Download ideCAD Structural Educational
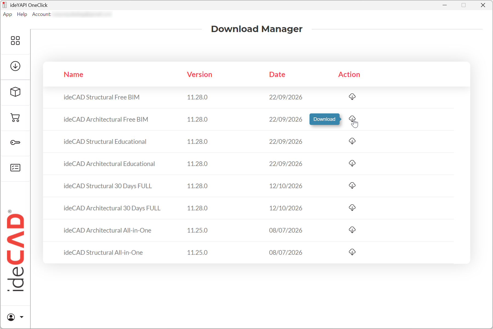 [352, 141]
